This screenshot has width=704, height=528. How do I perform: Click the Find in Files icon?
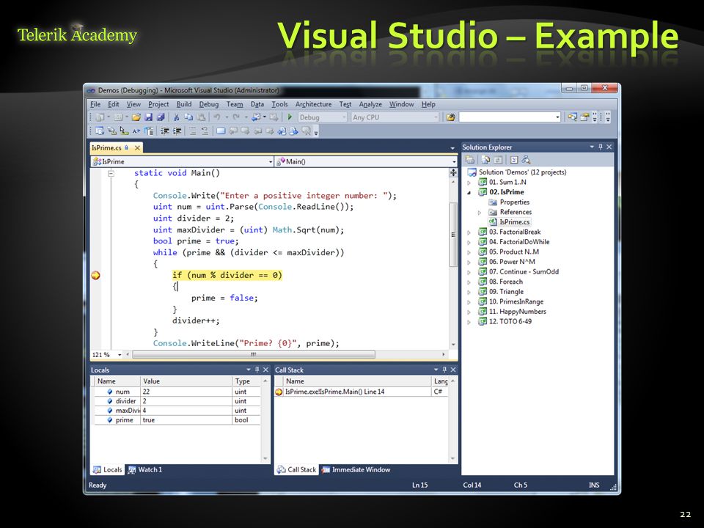pyautogui.click(x=450, y=117)
